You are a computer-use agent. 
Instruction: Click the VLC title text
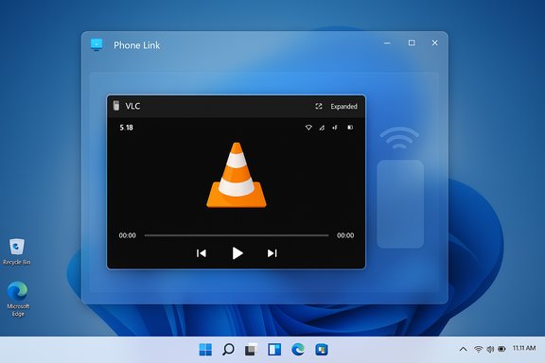132,106
